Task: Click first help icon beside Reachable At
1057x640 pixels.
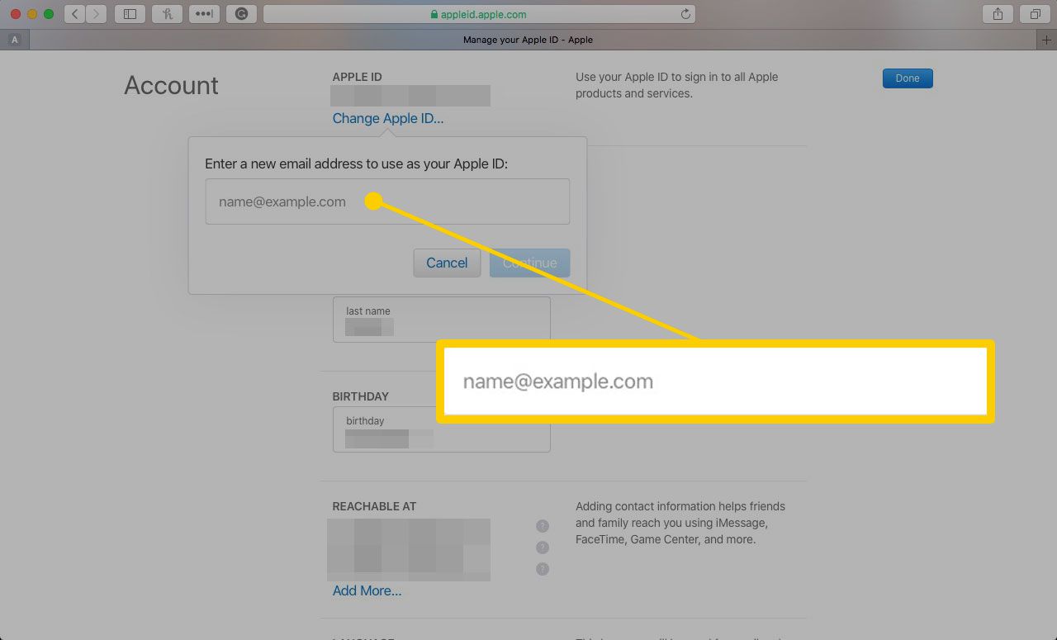Action: pos(543,525)
